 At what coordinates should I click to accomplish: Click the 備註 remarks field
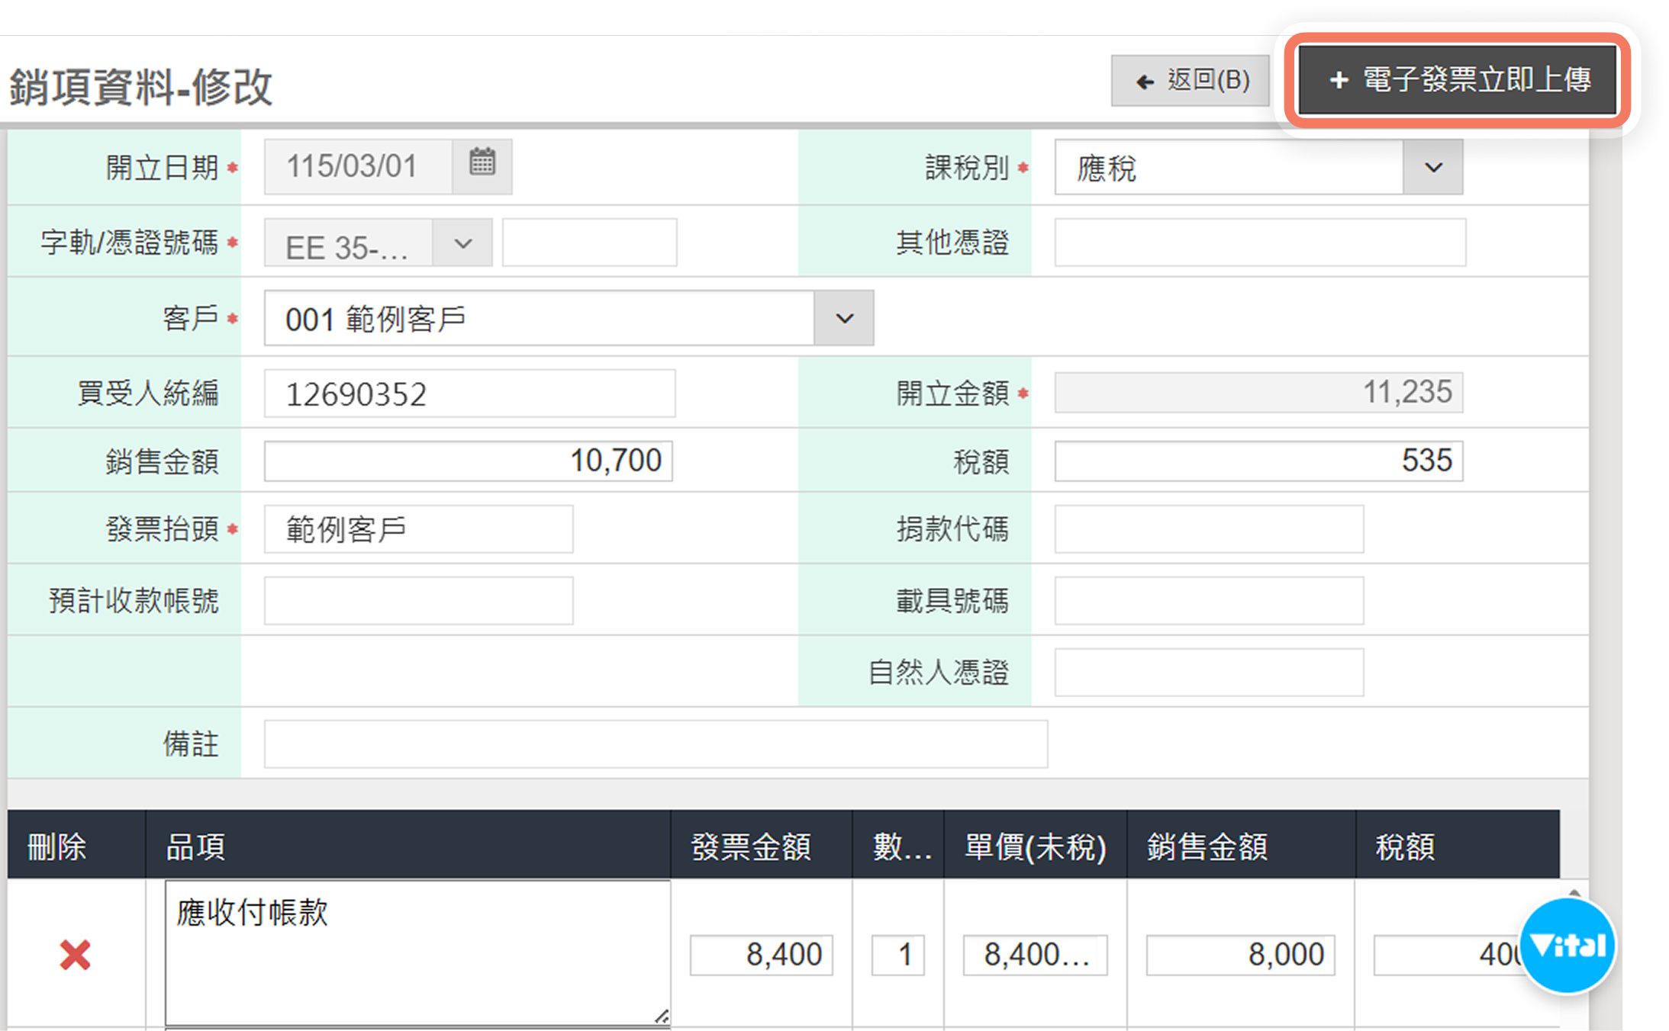click(655, 744)
